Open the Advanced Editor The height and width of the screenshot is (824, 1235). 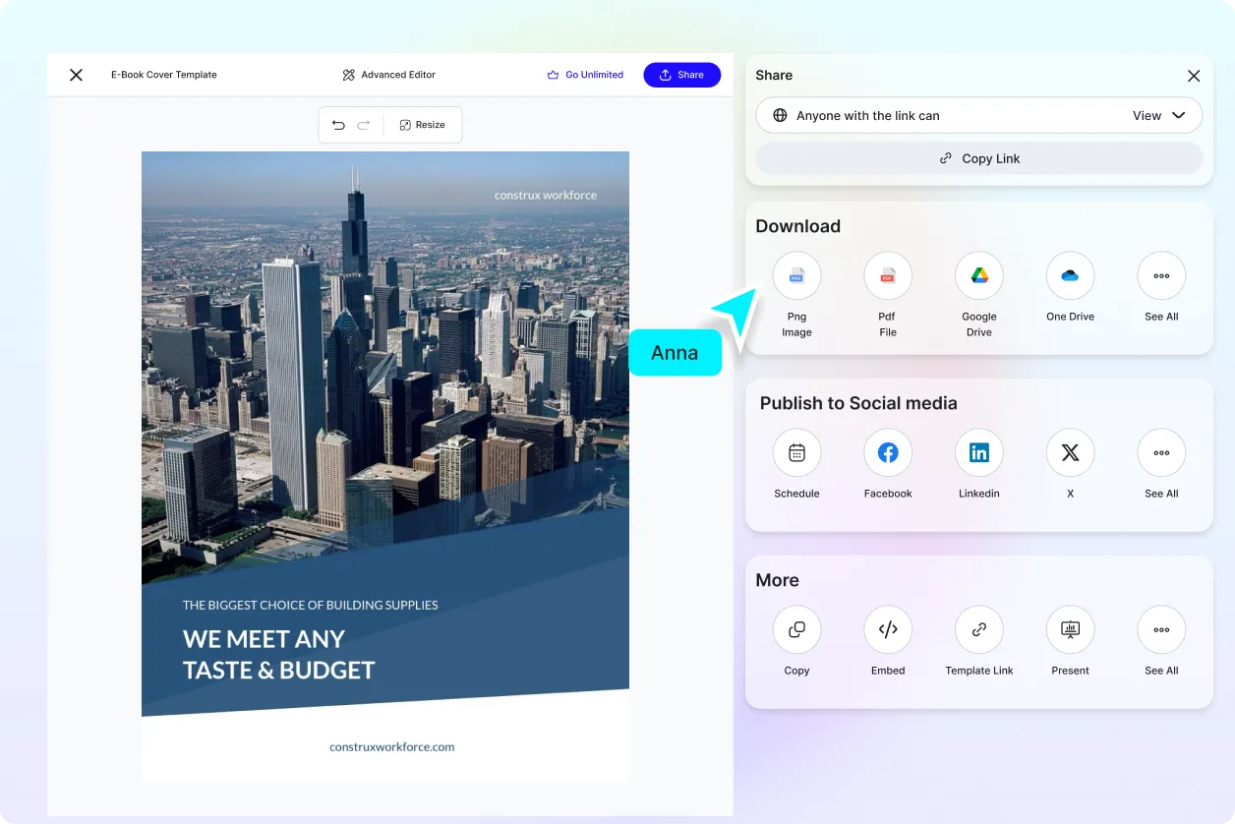[388, 75]
